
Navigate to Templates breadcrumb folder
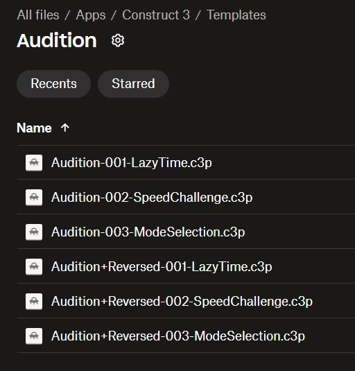(236, 15)
